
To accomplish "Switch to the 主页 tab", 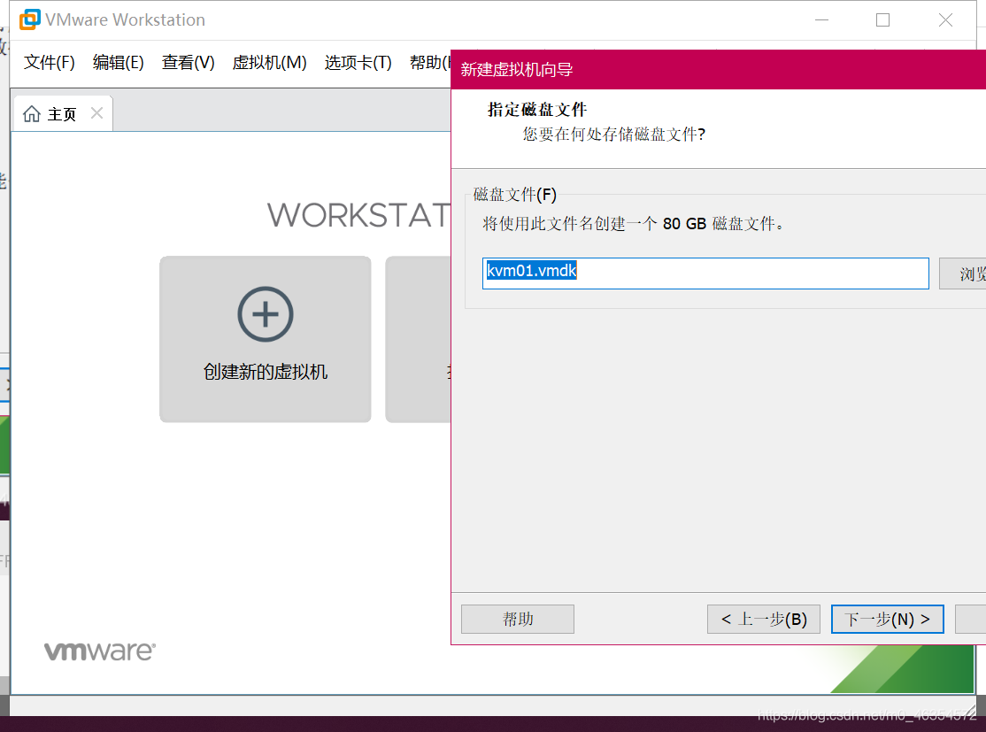I will [62, 114].
